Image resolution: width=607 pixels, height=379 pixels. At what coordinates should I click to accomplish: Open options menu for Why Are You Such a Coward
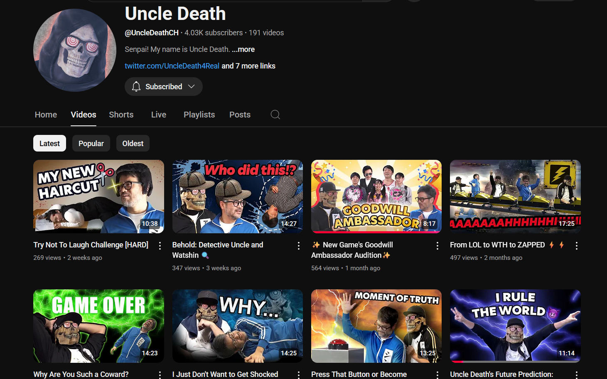[x=160, y=375]
